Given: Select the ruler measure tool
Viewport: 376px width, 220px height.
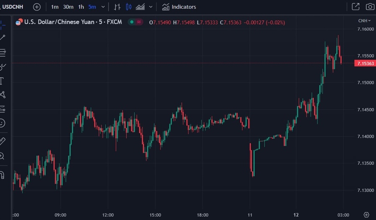Looking at the screenshot, I should tap(3, 141).
